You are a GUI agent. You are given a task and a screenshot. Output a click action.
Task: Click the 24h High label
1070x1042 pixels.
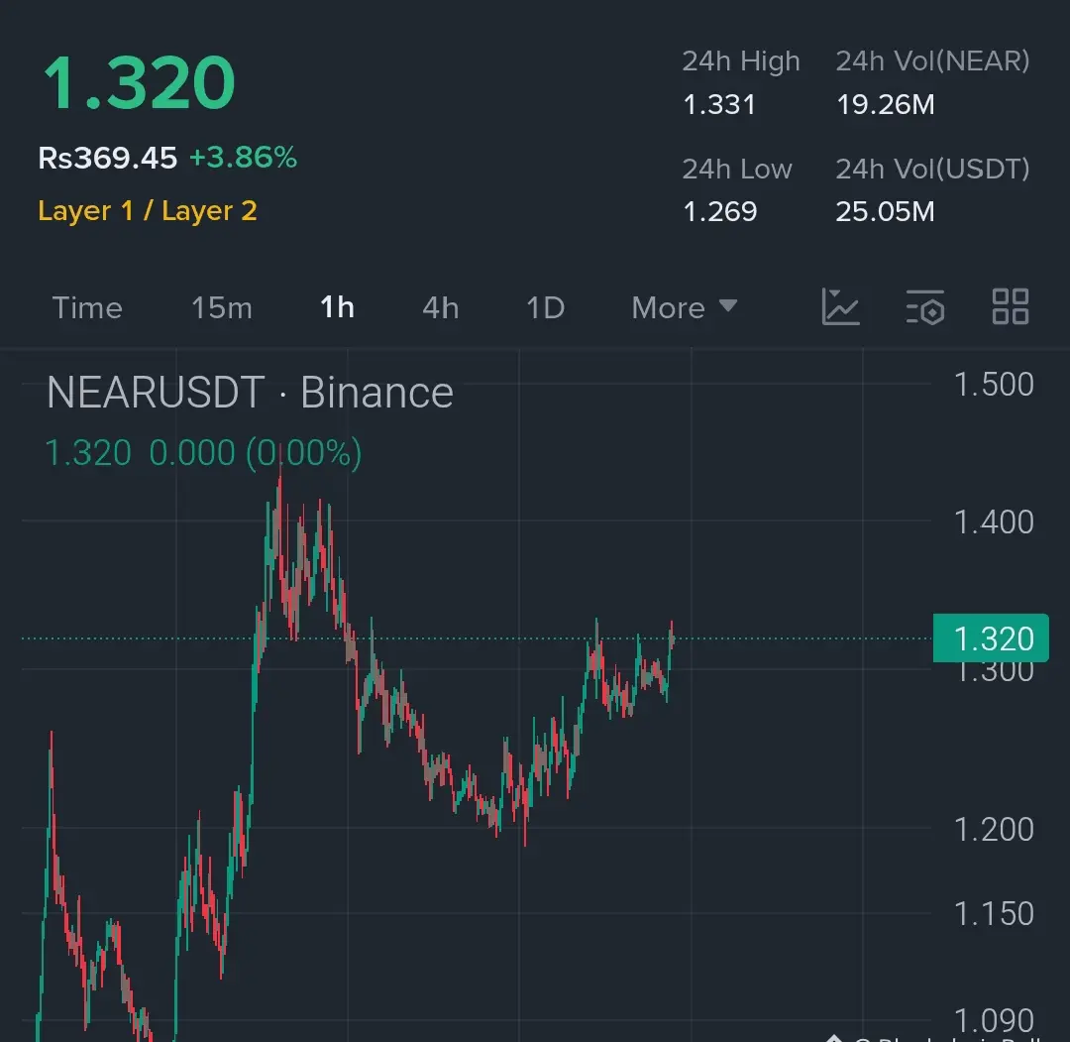pos(741,61)
